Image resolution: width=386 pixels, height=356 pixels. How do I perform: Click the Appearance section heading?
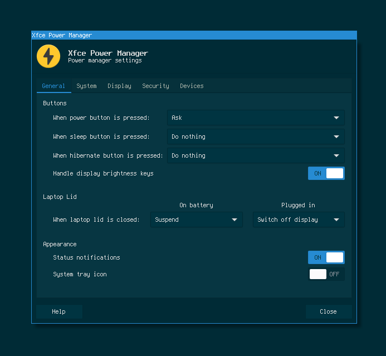coord(60,244)
